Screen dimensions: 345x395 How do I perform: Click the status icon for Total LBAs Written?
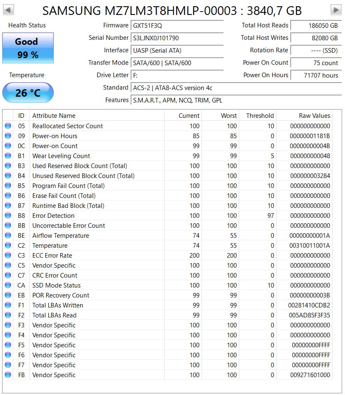pos(7,305)
